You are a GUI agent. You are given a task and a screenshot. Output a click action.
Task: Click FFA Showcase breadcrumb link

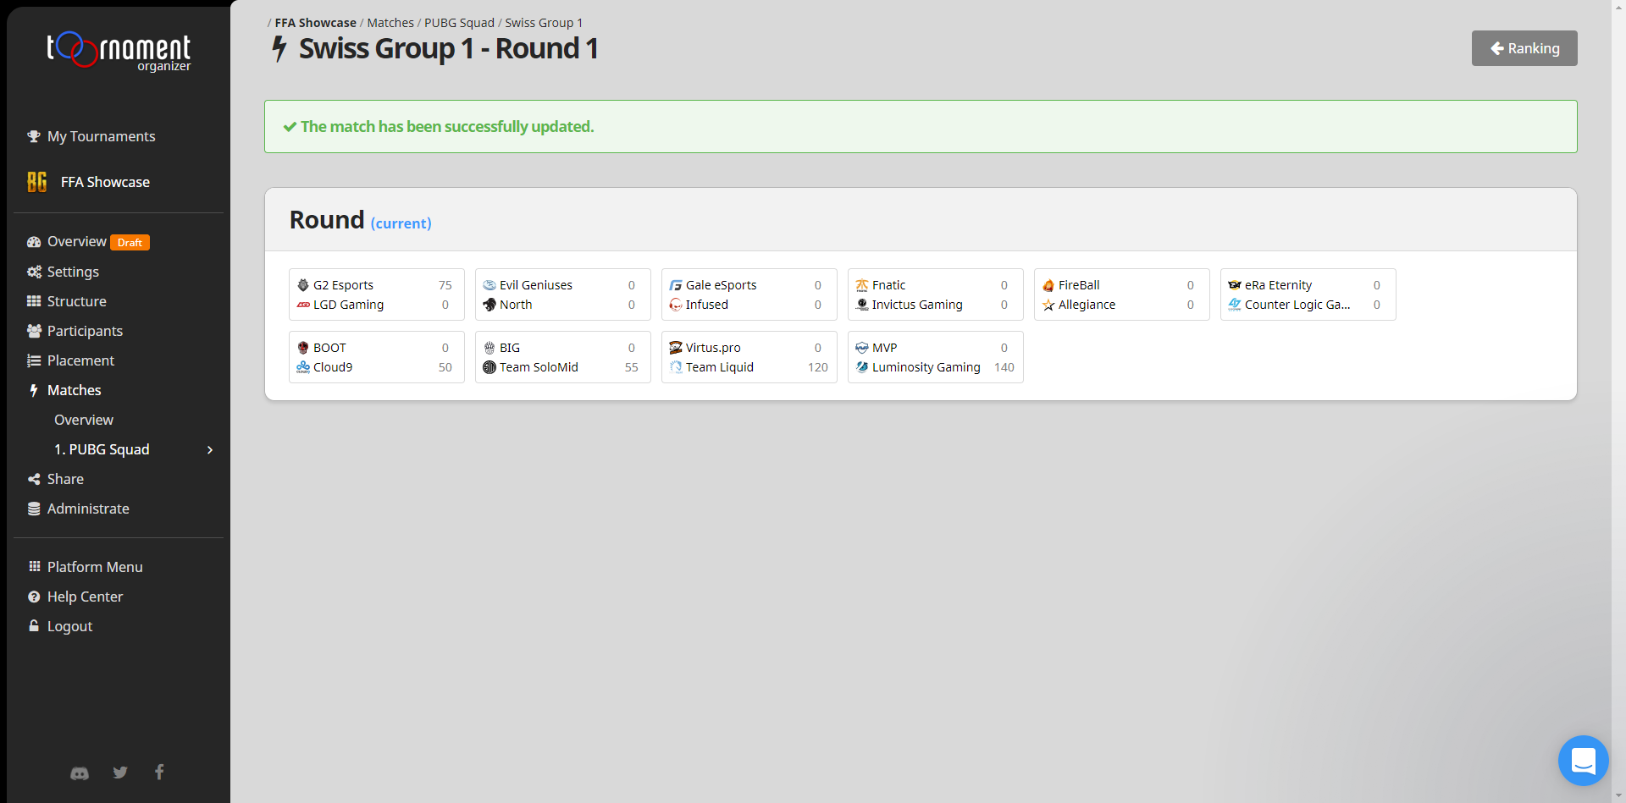coord(316,23)
